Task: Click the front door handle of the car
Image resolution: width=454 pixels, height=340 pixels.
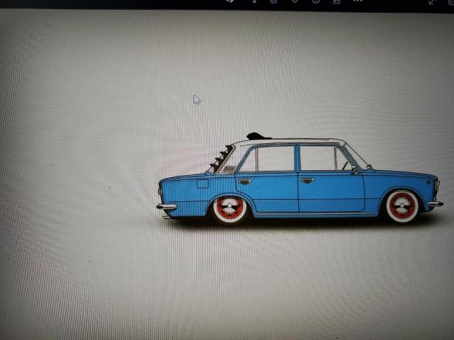Action: pyautogui.click(x=307, y=181)
